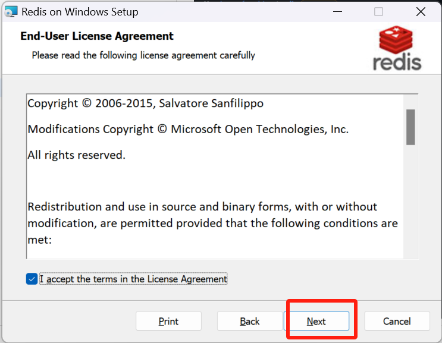Click the "Redistribution and use in source" paragraph
Image resolution: width=442 pixels, height=343 pixels.
tap(213, 223)
